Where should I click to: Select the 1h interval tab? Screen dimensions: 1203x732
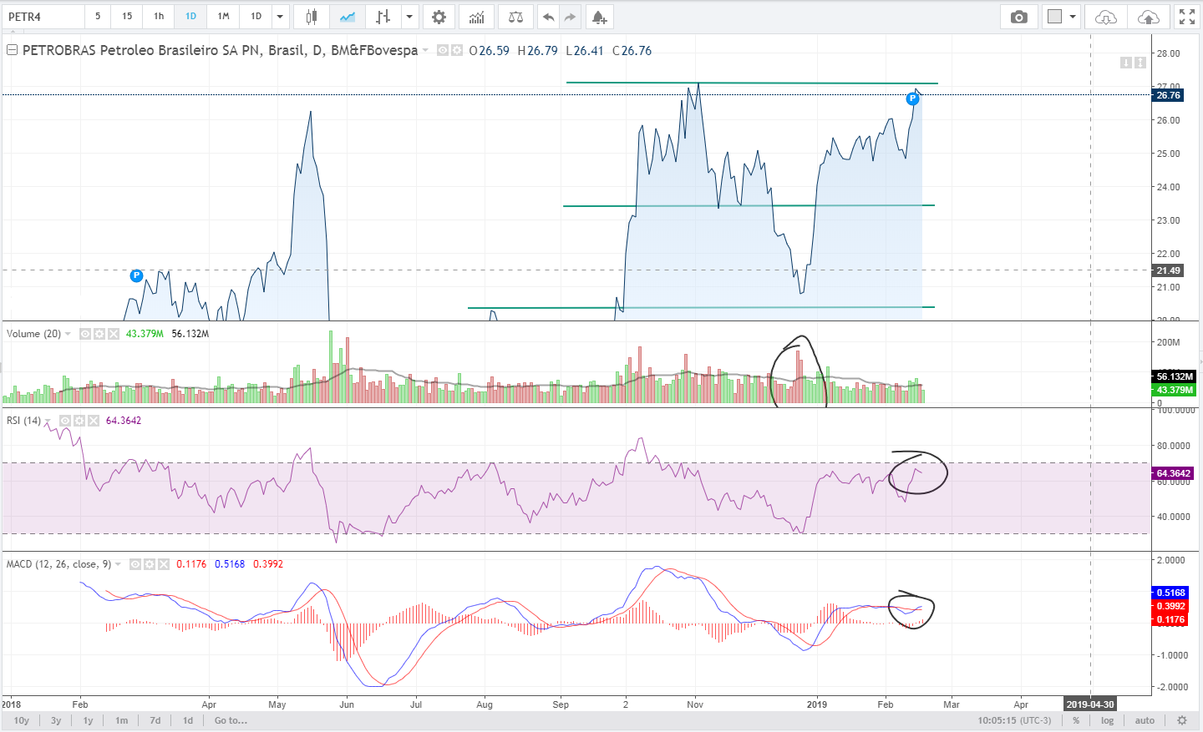(159, 17)
